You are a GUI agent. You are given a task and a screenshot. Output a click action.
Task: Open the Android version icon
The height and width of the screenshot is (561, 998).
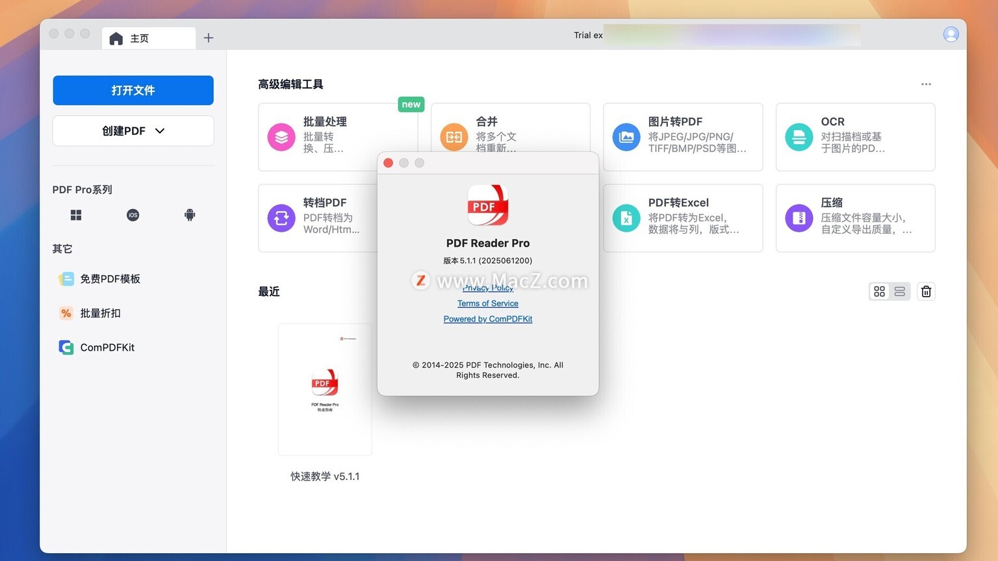coord(190,215)
